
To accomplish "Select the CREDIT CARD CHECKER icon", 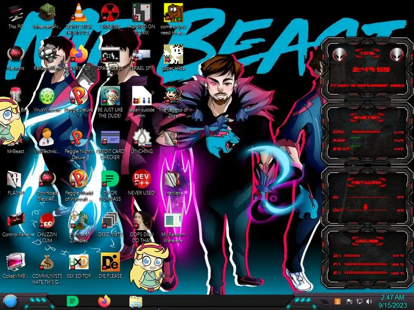I will pyautogui.click(x=110, y=138).
